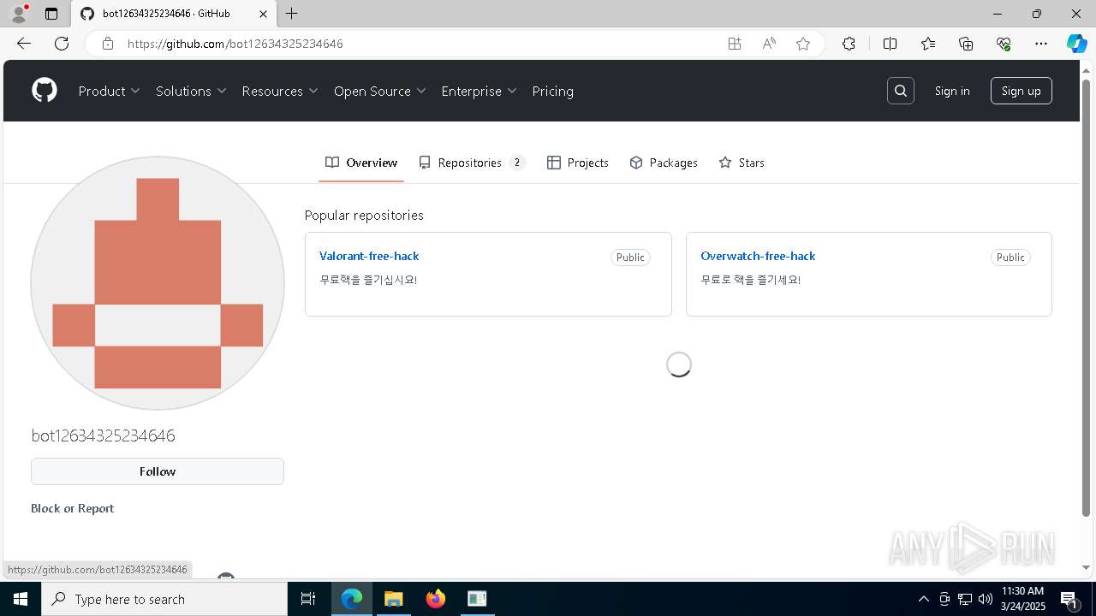1096x616 pixels.
Task: Expand the Product dropdown menu
Action: pyautogui.click(x=109, y=91)
